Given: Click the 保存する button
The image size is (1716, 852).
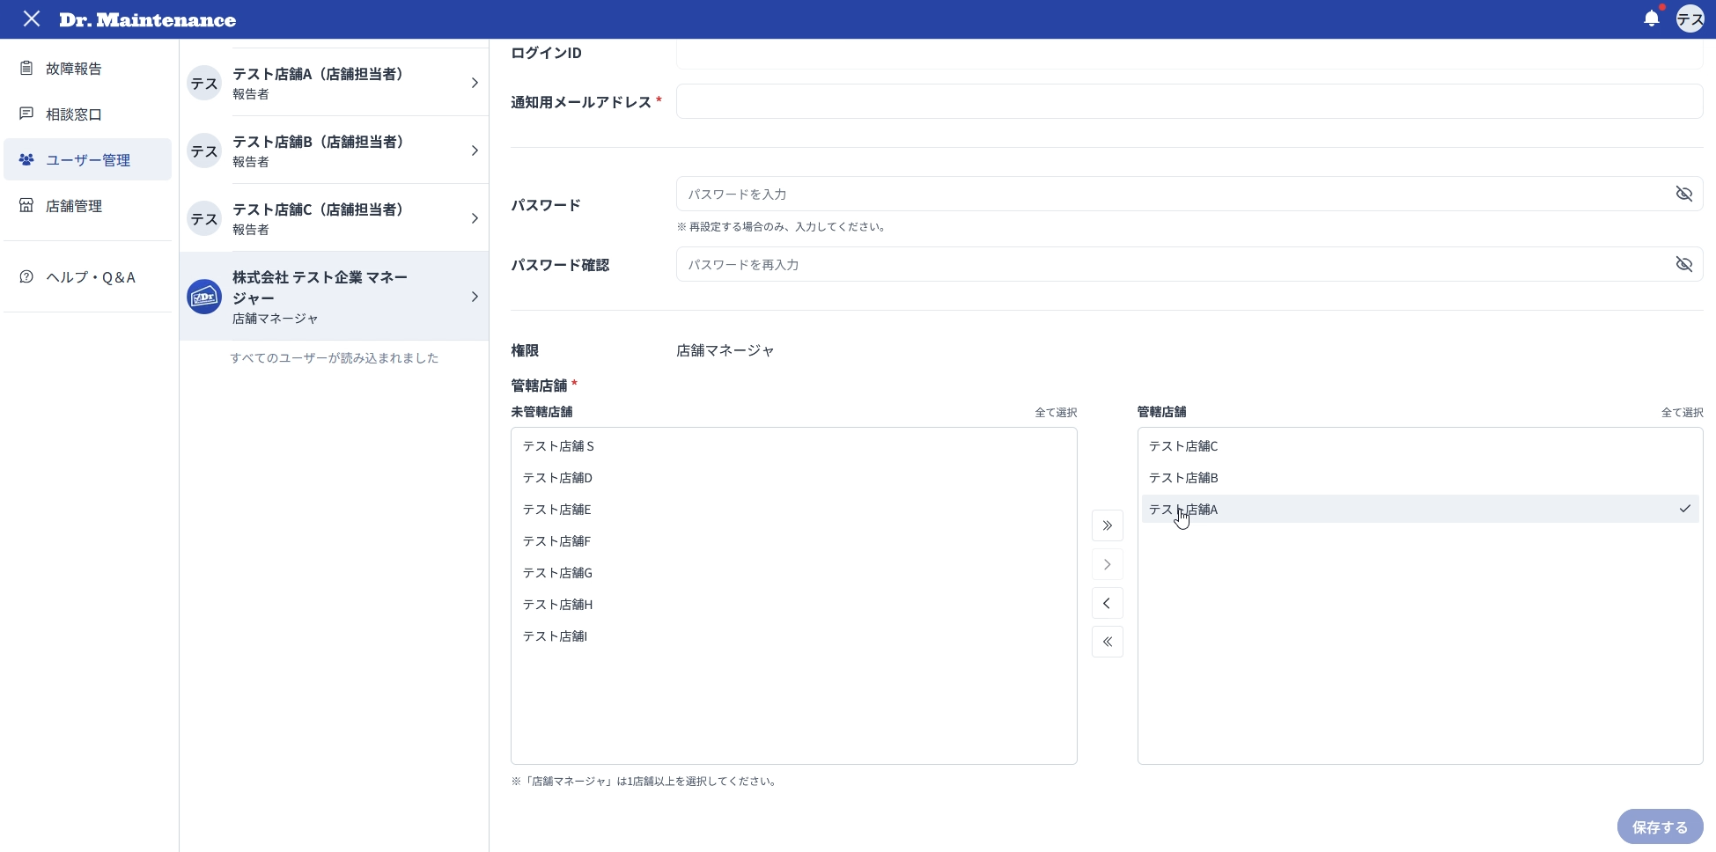Looking at the screenshot, I should [x=1660, y=827].
